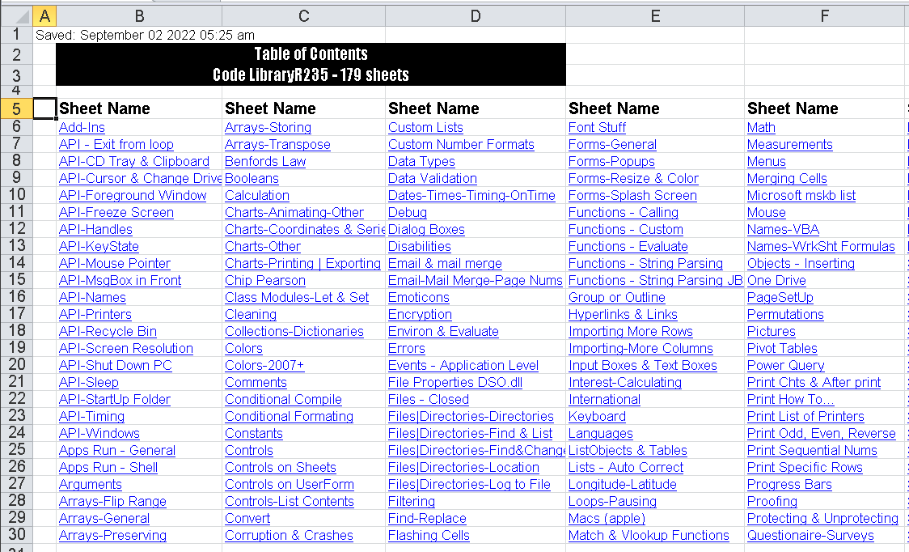Go to the Keyboard sheet link
The image size is (909, 552).
point(597,416)
